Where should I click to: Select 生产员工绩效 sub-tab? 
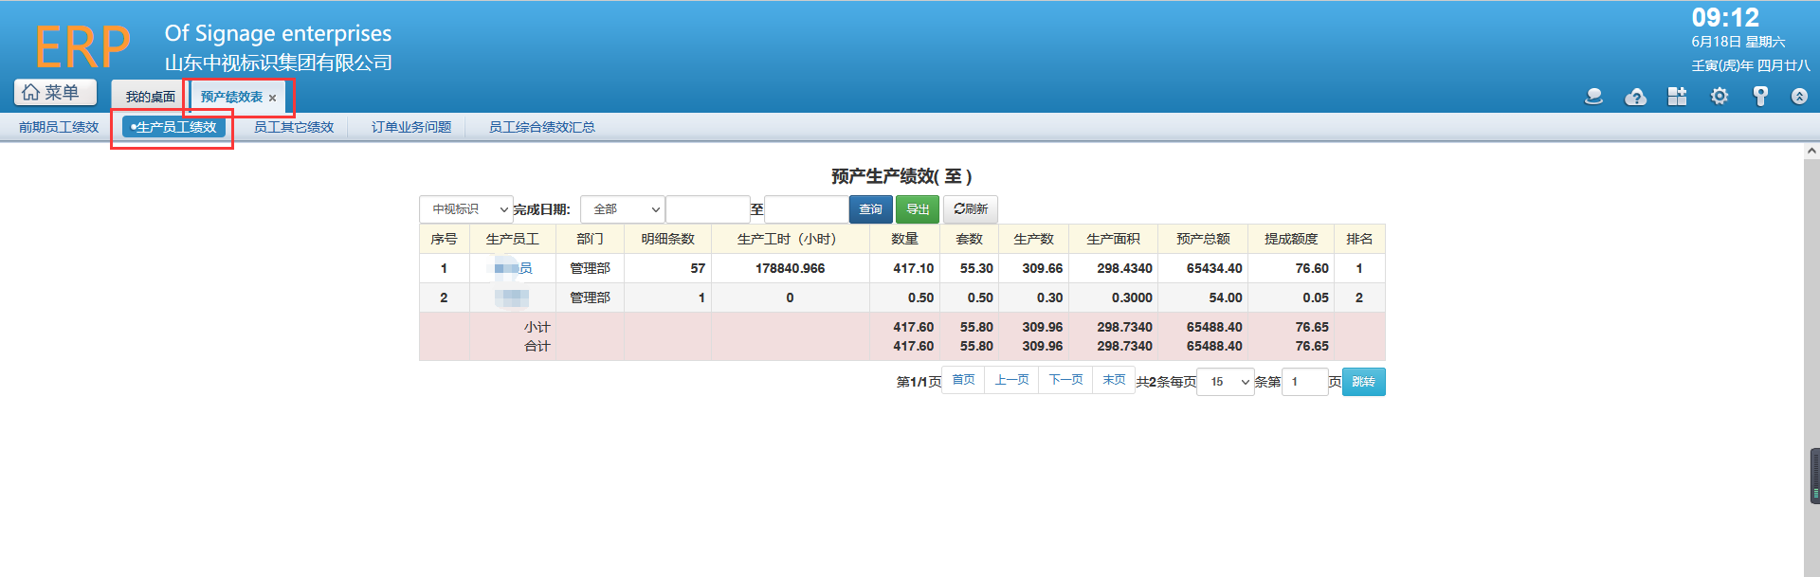click(173, 127)
